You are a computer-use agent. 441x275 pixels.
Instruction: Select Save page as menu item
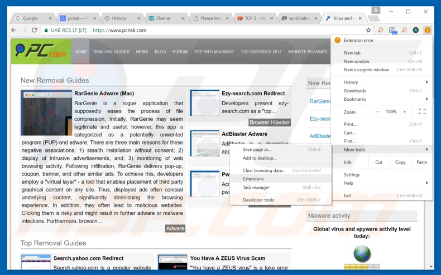[x=281, y=150]
